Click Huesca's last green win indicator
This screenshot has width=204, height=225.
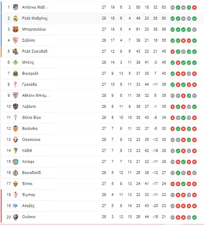194,217
